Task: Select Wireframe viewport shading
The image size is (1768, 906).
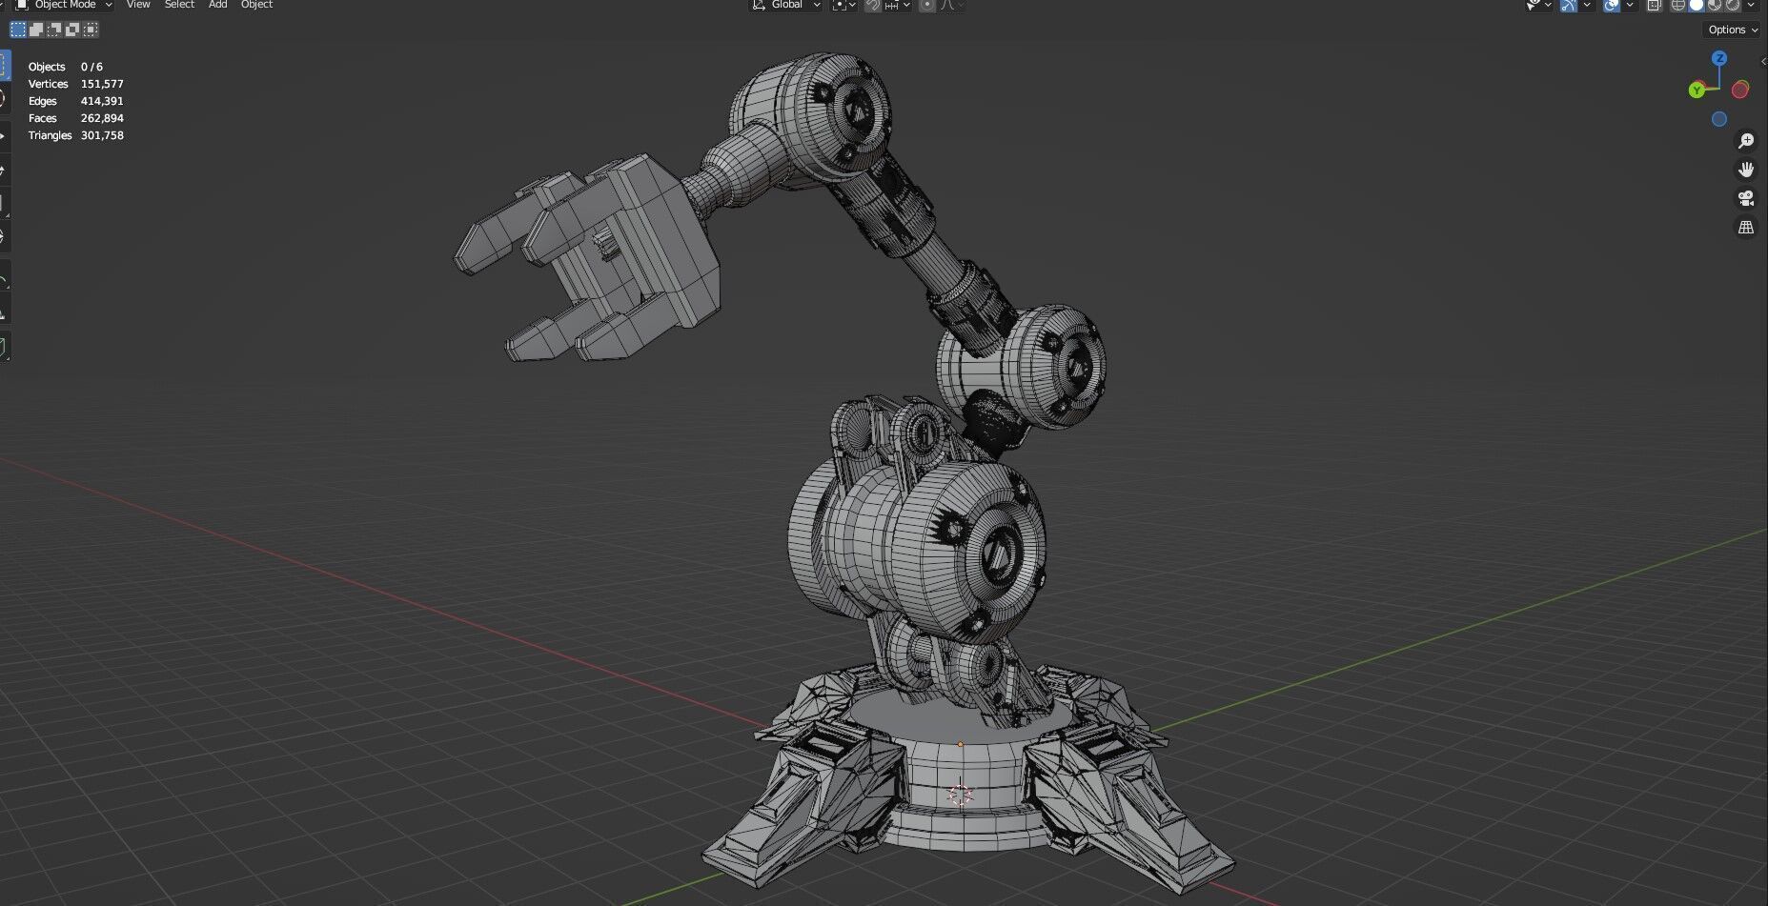Action: click(1678, 5)
